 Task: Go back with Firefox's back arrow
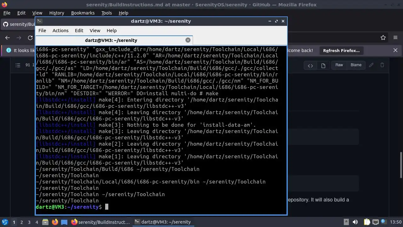click(8, 38)
